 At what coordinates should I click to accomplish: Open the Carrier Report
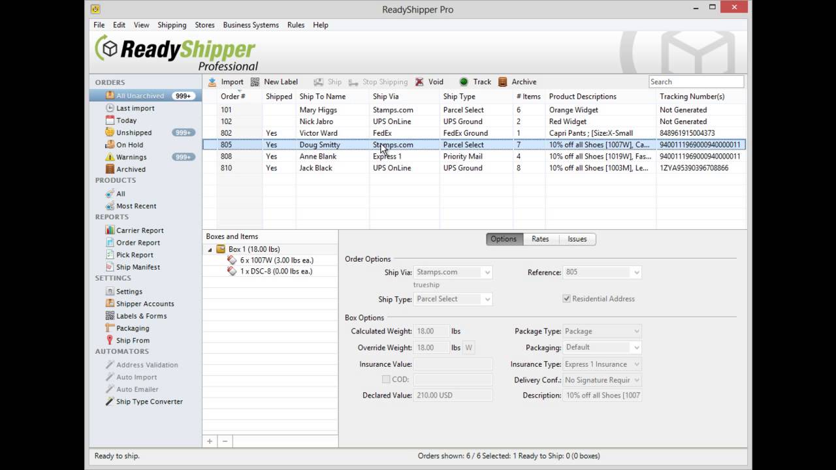(140, 230)
